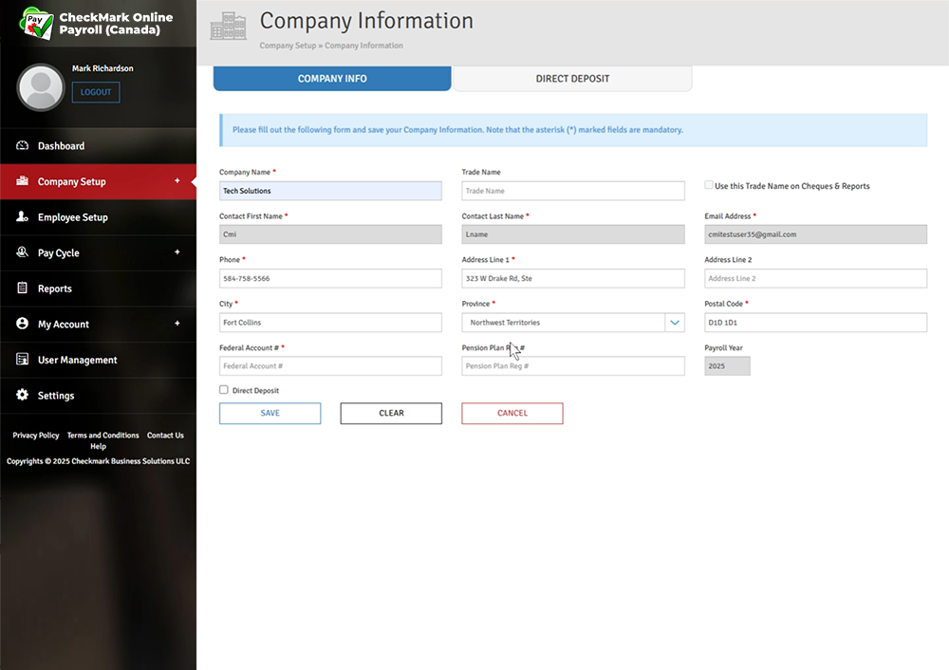This screenshot has height=670, width=949.
Task: Click the User Management icon
Action: pos(22,360)
